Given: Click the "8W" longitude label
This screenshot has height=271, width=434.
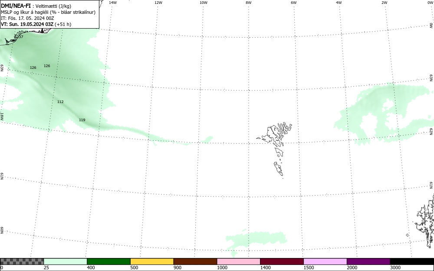Looking at the screenshot, I should point(249,3).
